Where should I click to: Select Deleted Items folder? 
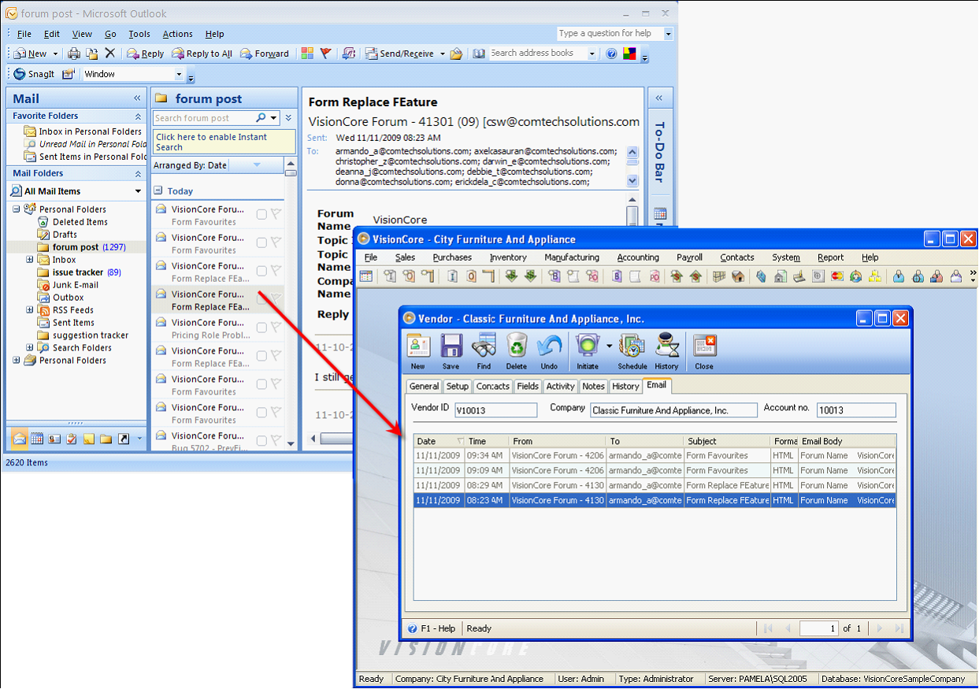(72, 222)
